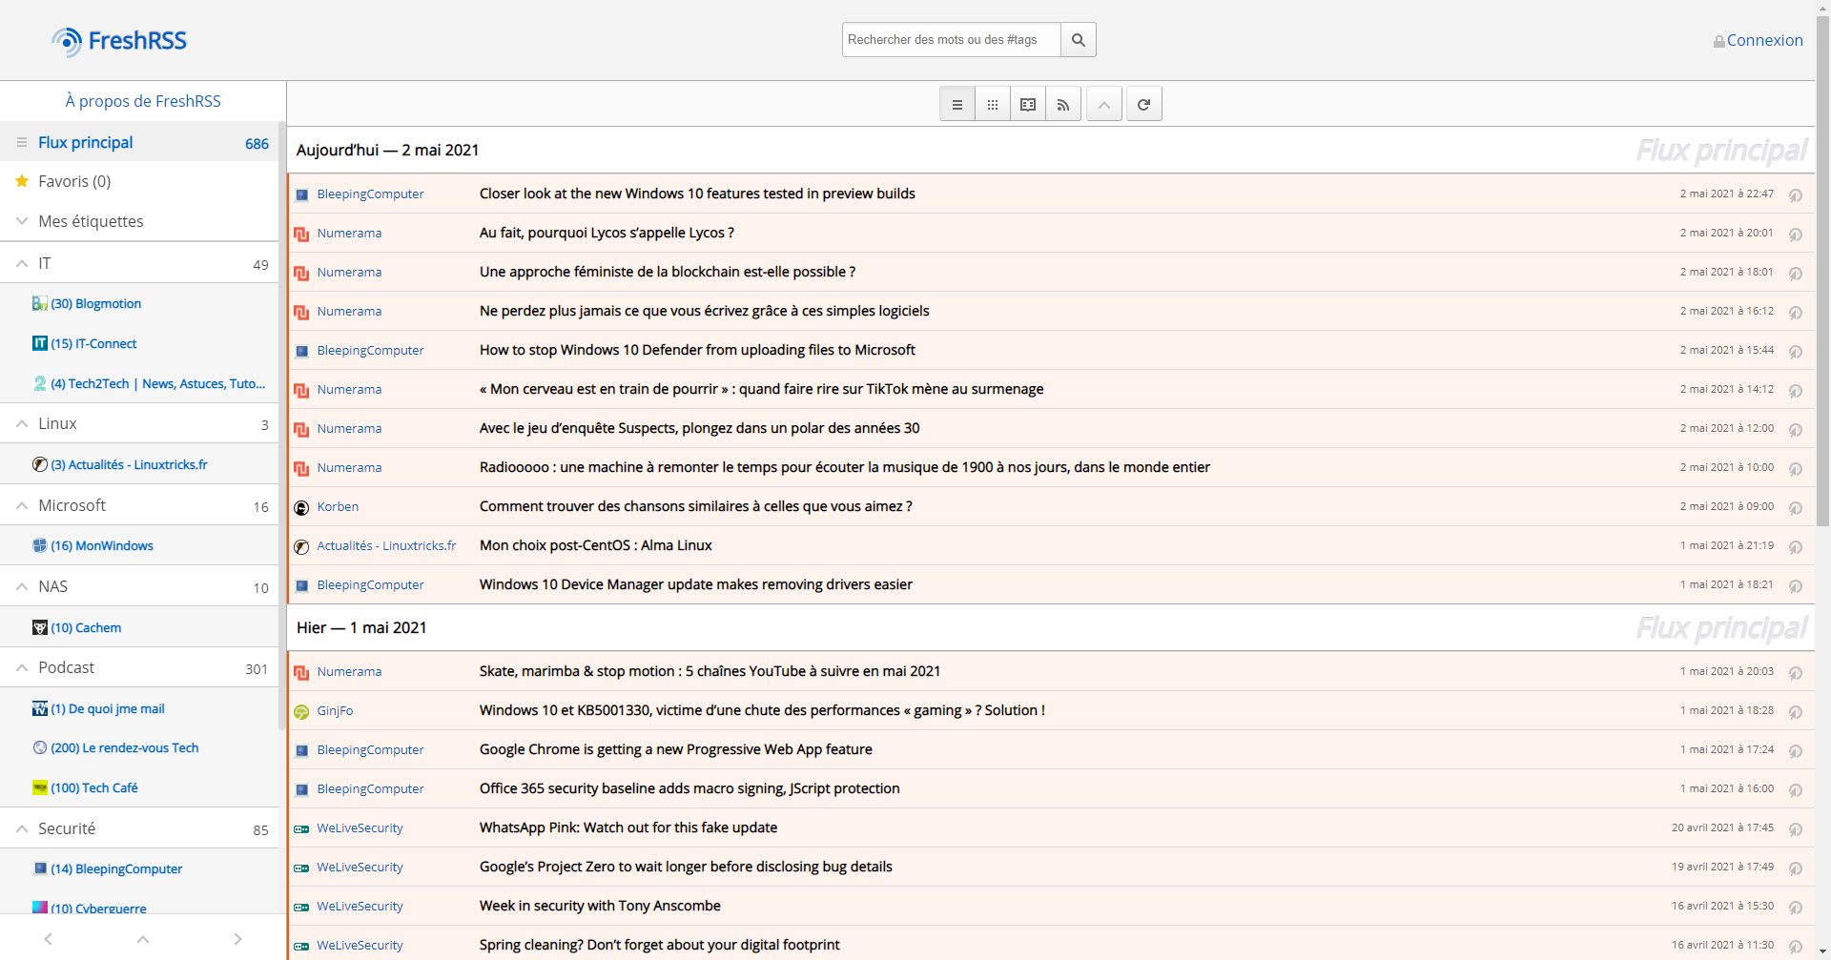Open article 'Skate, marimba & stop motion'
The width and height of the screenshot is (1831, 960).
tap(710, 671)
